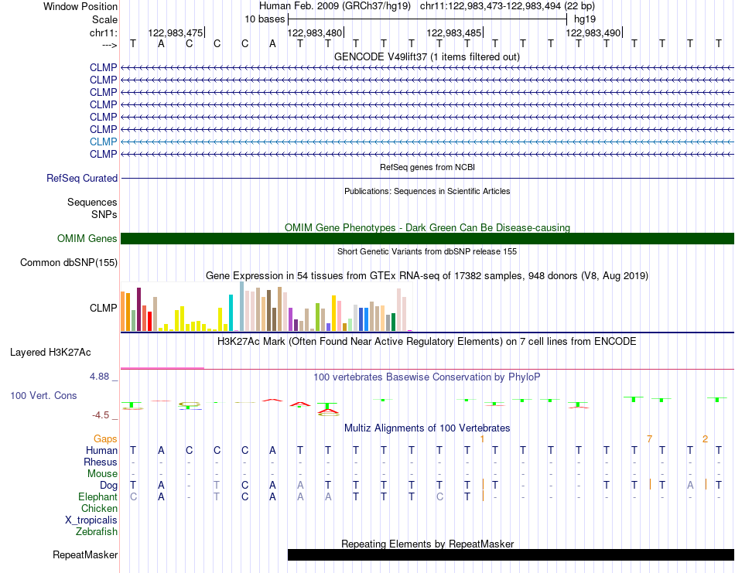Open 'Publications: Sequences in Scientific Articles' title
The width and height of the screenshot is (735, 573).
click(x=427, y=191)
